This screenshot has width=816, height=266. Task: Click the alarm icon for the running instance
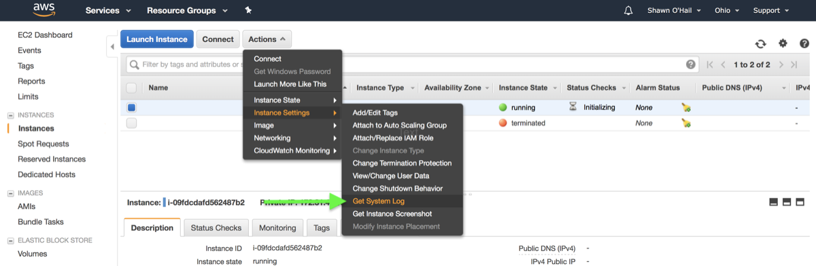[x=686, y=107]
